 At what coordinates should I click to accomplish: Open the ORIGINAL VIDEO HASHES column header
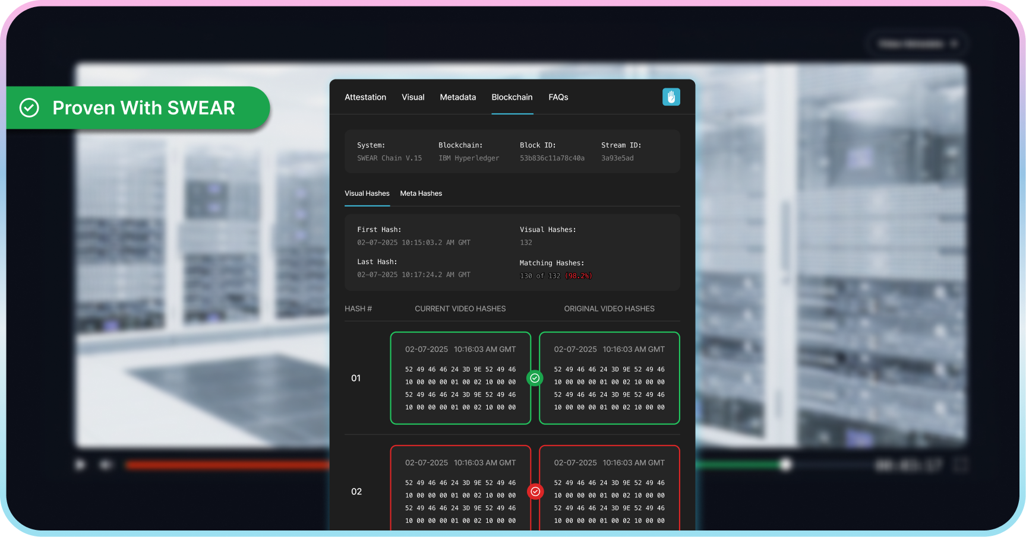click(x=609, y=309)
